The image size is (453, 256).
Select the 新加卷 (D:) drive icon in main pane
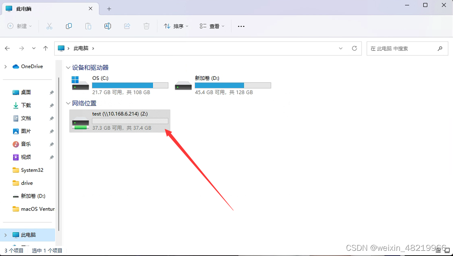pyautogui.click(x=183, y=86)
